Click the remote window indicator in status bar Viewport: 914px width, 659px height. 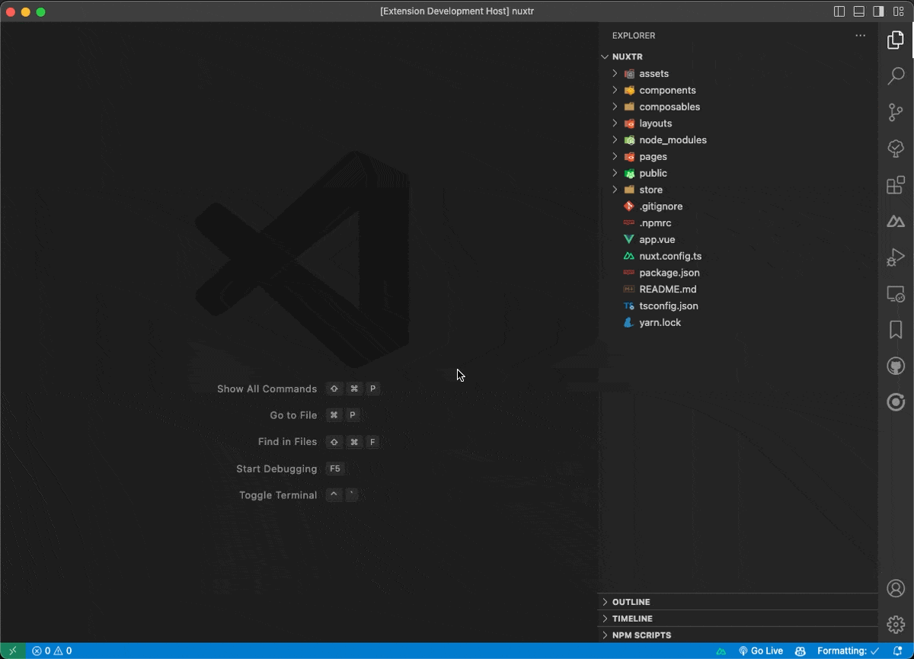(x=12, y=651)
